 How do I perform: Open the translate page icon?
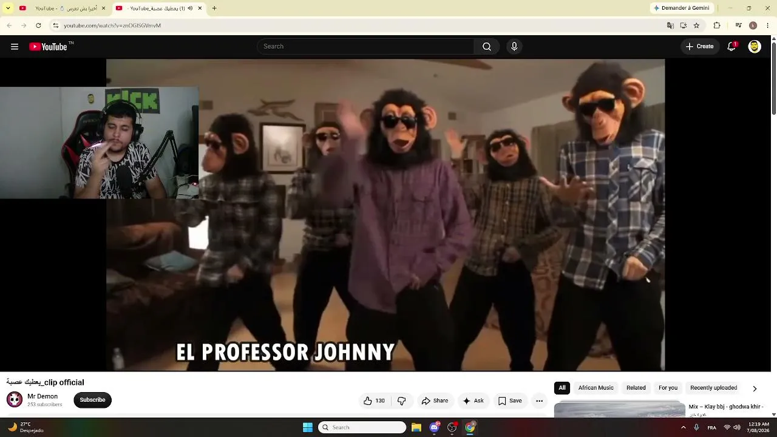coord(670,25)
